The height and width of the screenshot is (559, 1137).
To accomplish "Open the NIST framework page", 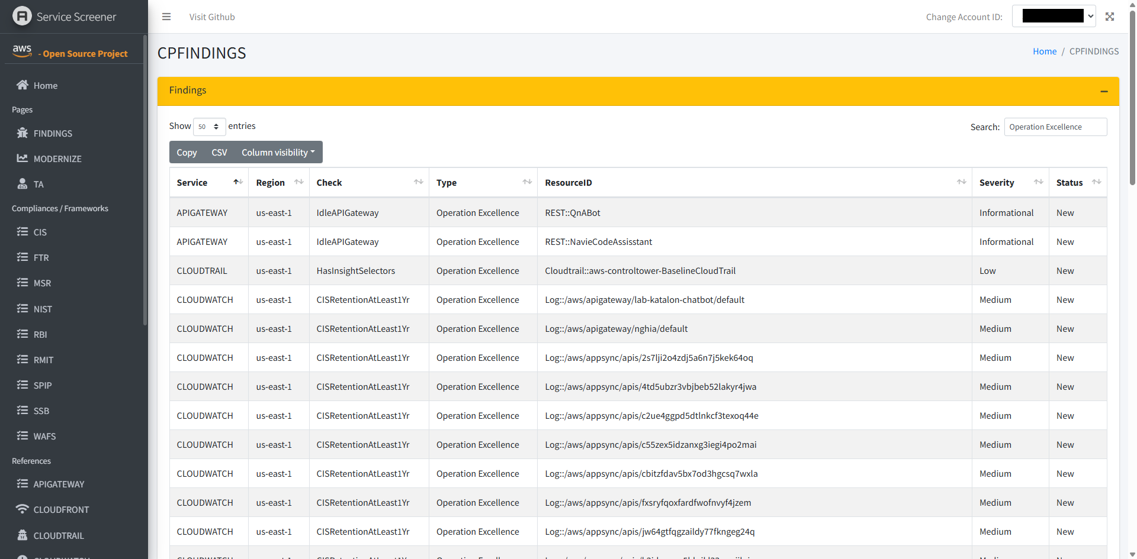I will pyautogui.click(x=43, y=309).
